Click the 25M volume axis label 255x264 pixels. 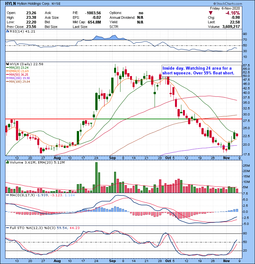pyautogui.click(x=246, y=166)
